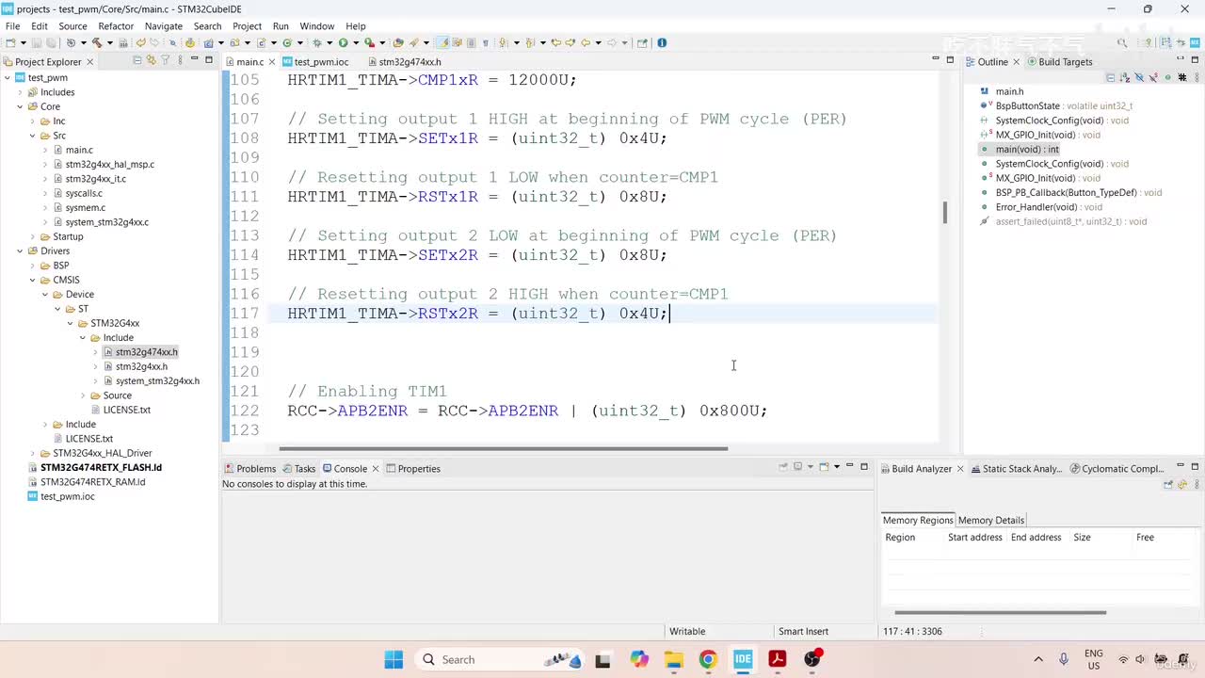Click the Acrobat taskbar icon
Screen dimensions: 1205x678
[778, 659]
